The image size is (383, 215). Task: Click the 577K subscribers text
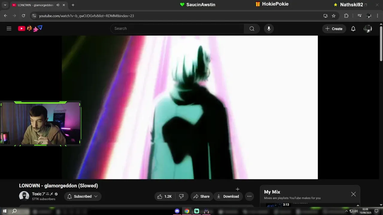(44, 199)
